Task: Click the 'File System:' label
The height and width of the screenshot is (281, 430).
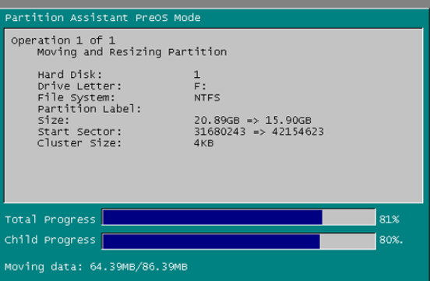Action: (76, 97)
